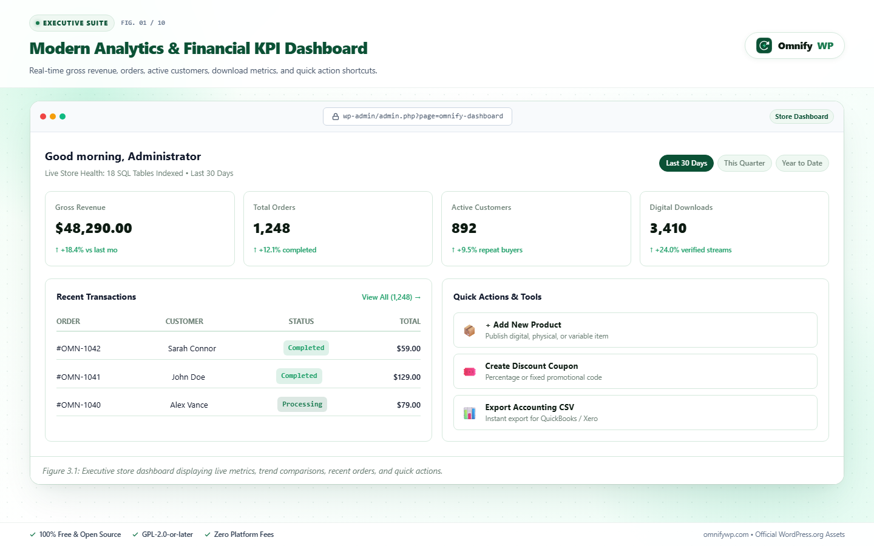Open the Gross Revenue card
This screenshot has height=546, width=874.
140,229
